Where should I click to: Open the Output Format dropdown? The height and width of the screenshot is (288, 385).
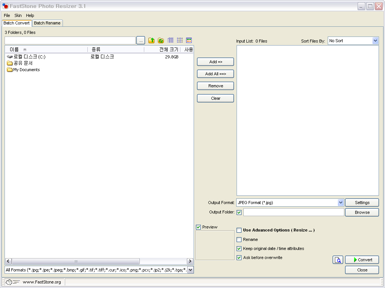(341, 203)
